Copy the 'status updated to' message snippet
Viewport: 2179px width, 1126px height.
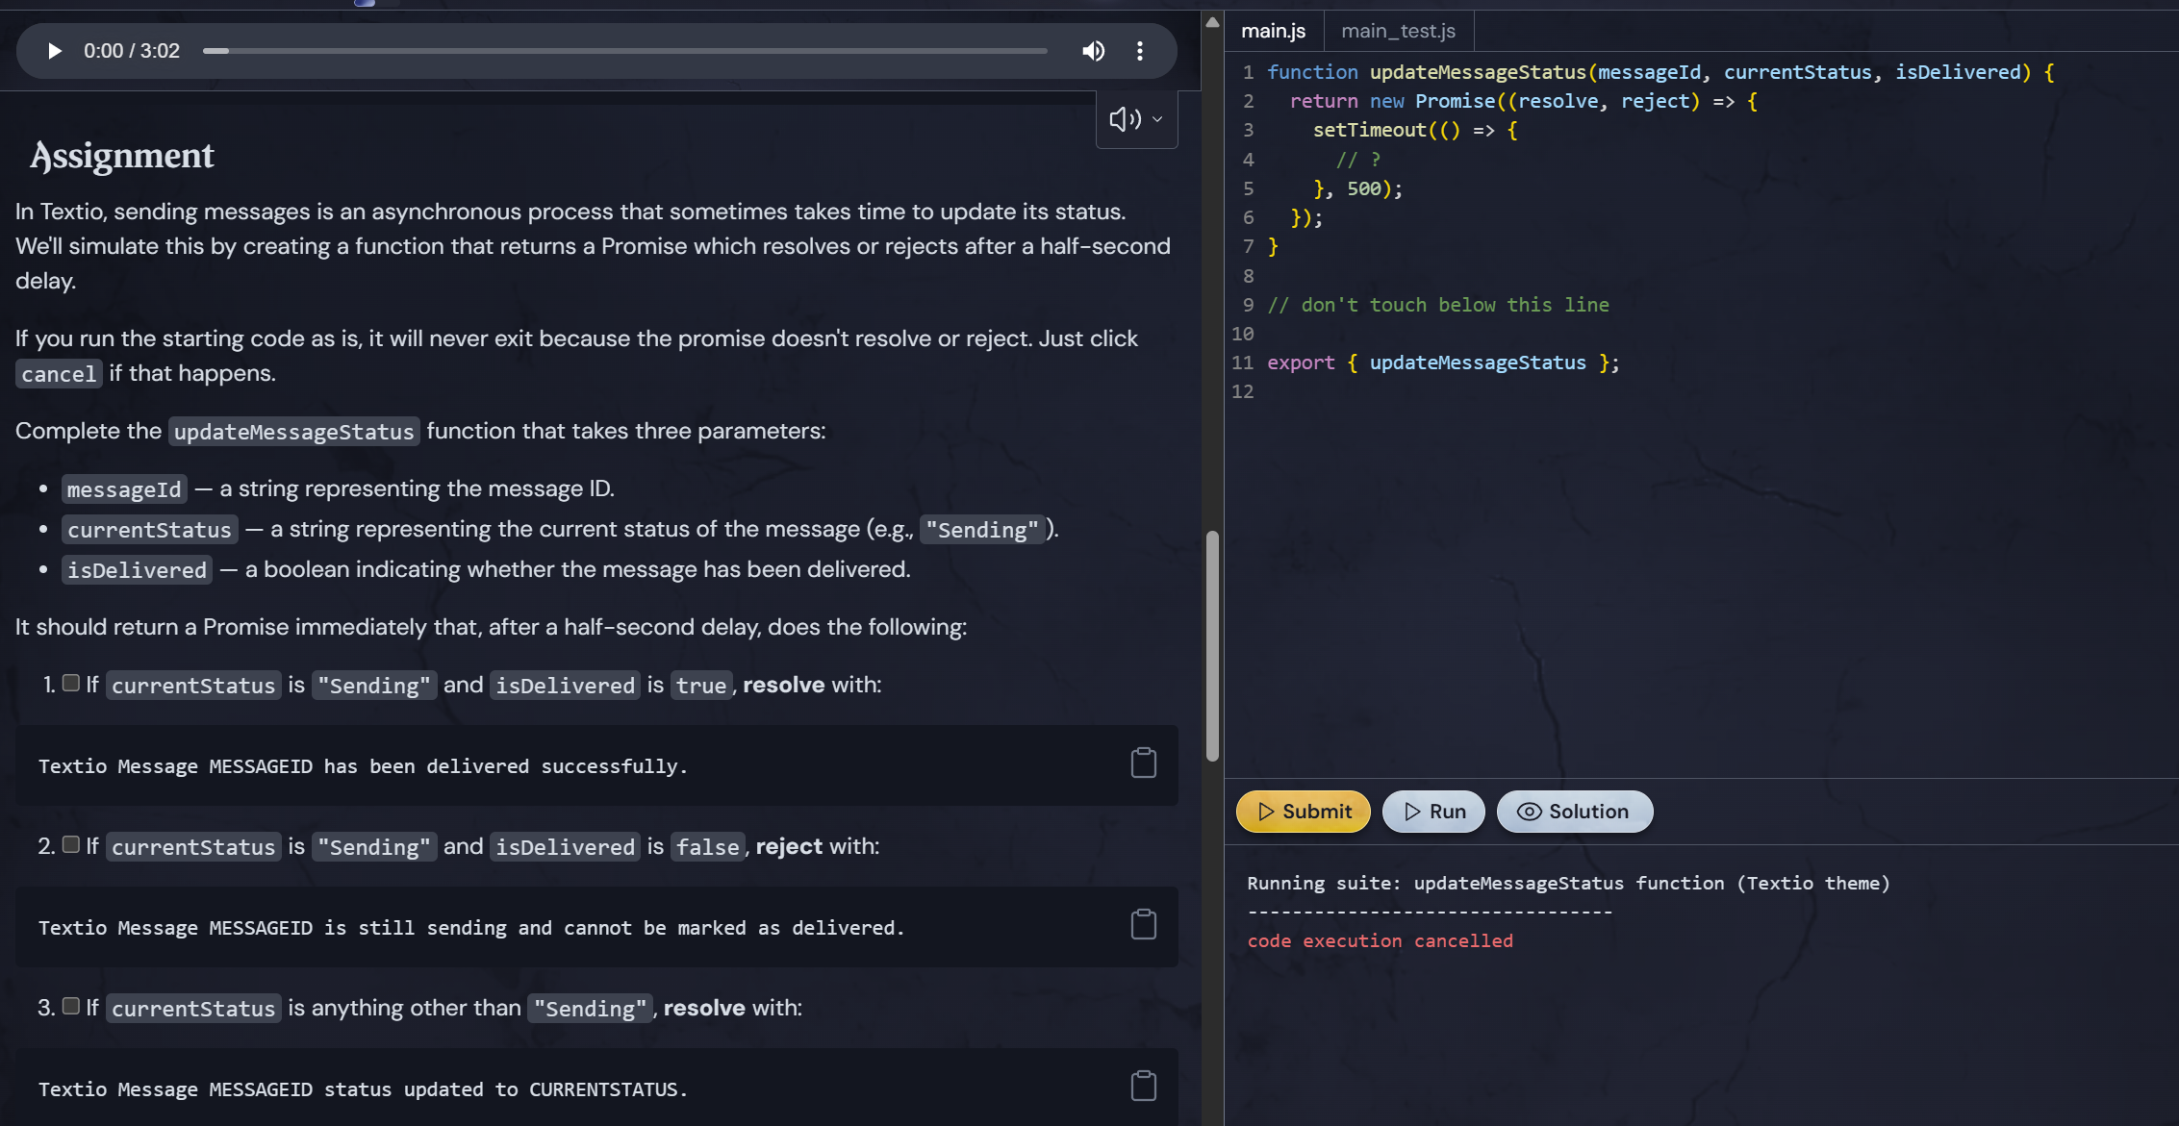tap(1143, 1087)
